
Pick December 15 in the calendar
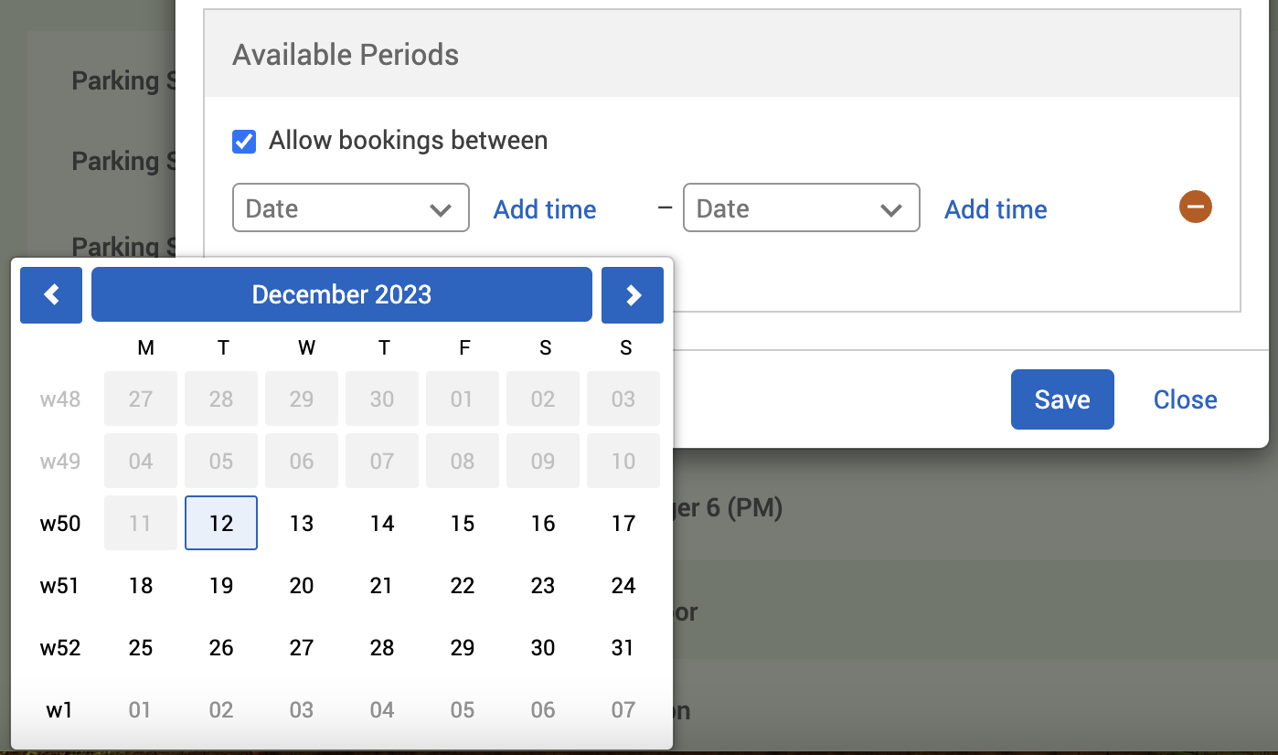click(x=463, y=524)
